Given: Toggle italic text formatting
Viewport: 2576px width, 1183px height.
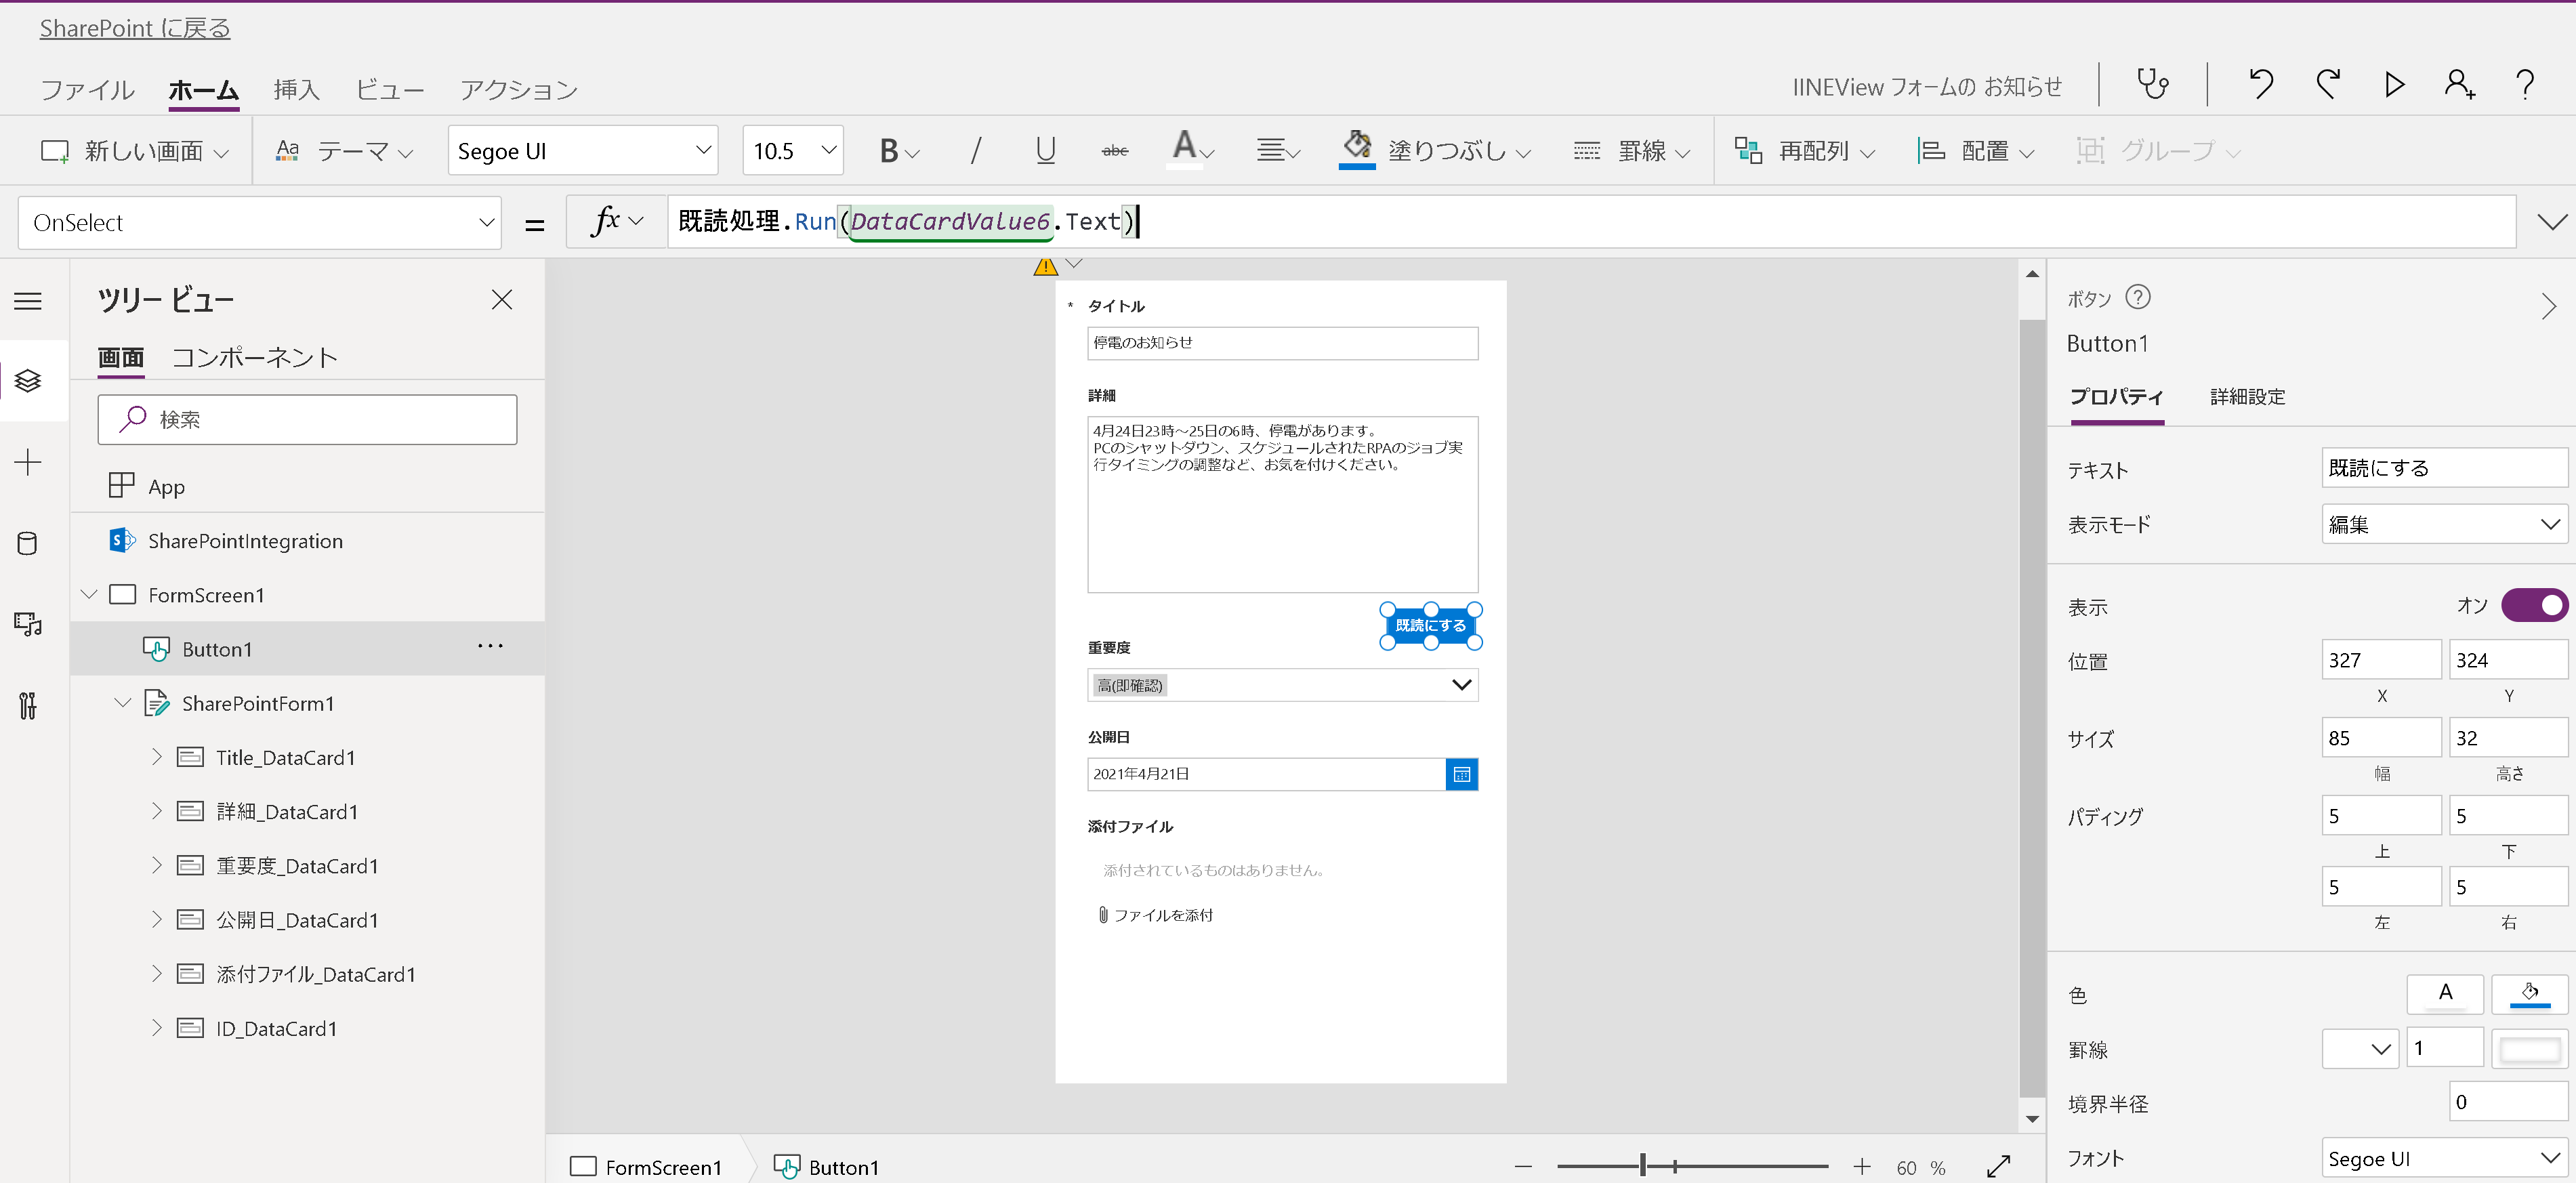Looking at the screenshot, I should [975, 151].
